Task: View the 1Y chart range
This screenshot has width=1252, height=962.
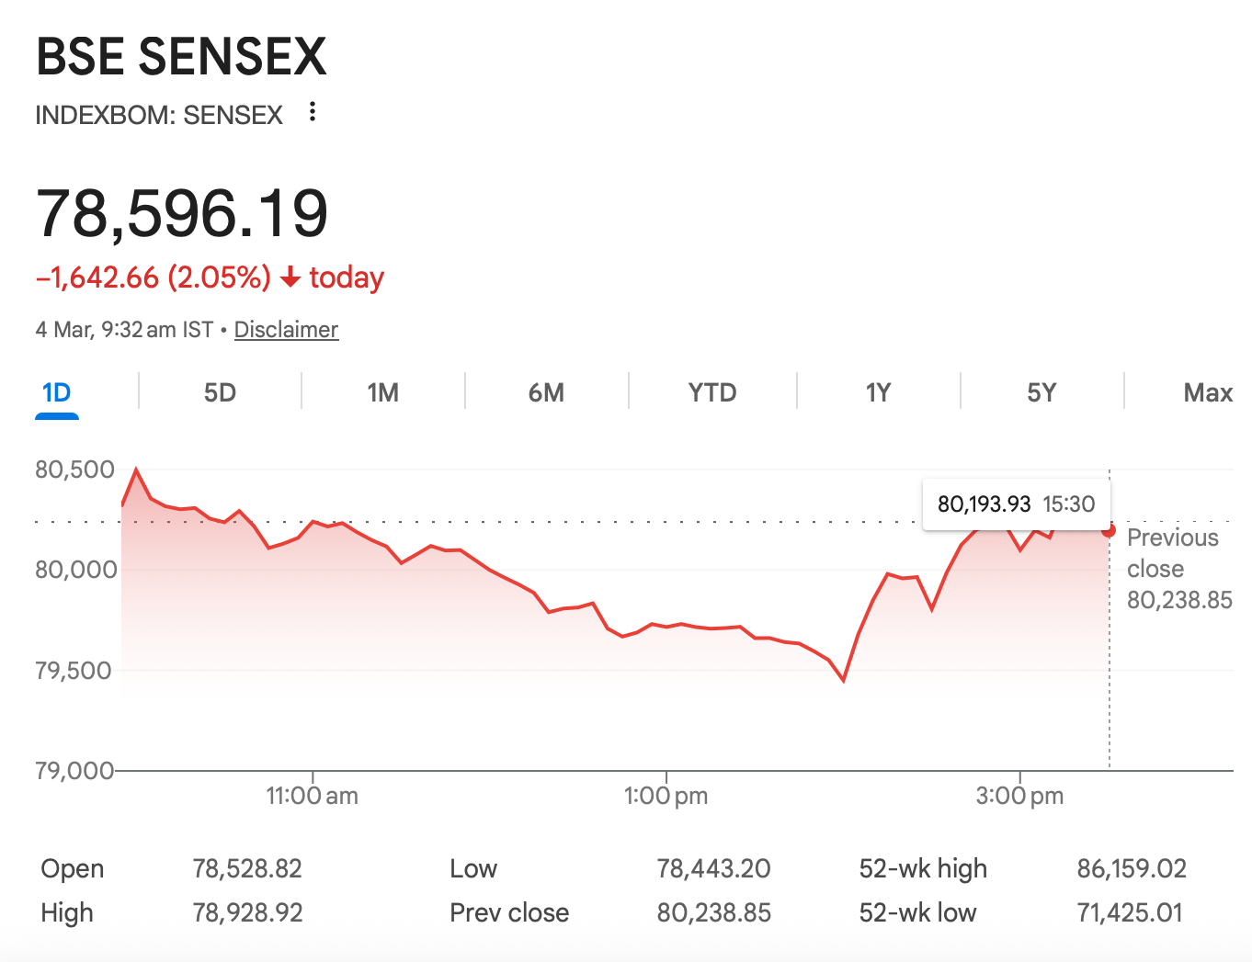Action: tap(878, 393)
